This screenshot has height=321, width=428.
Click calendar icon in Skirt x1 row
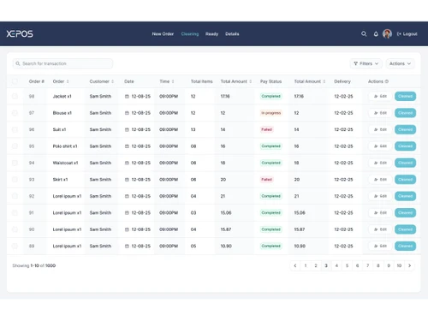tap(127, 180)
